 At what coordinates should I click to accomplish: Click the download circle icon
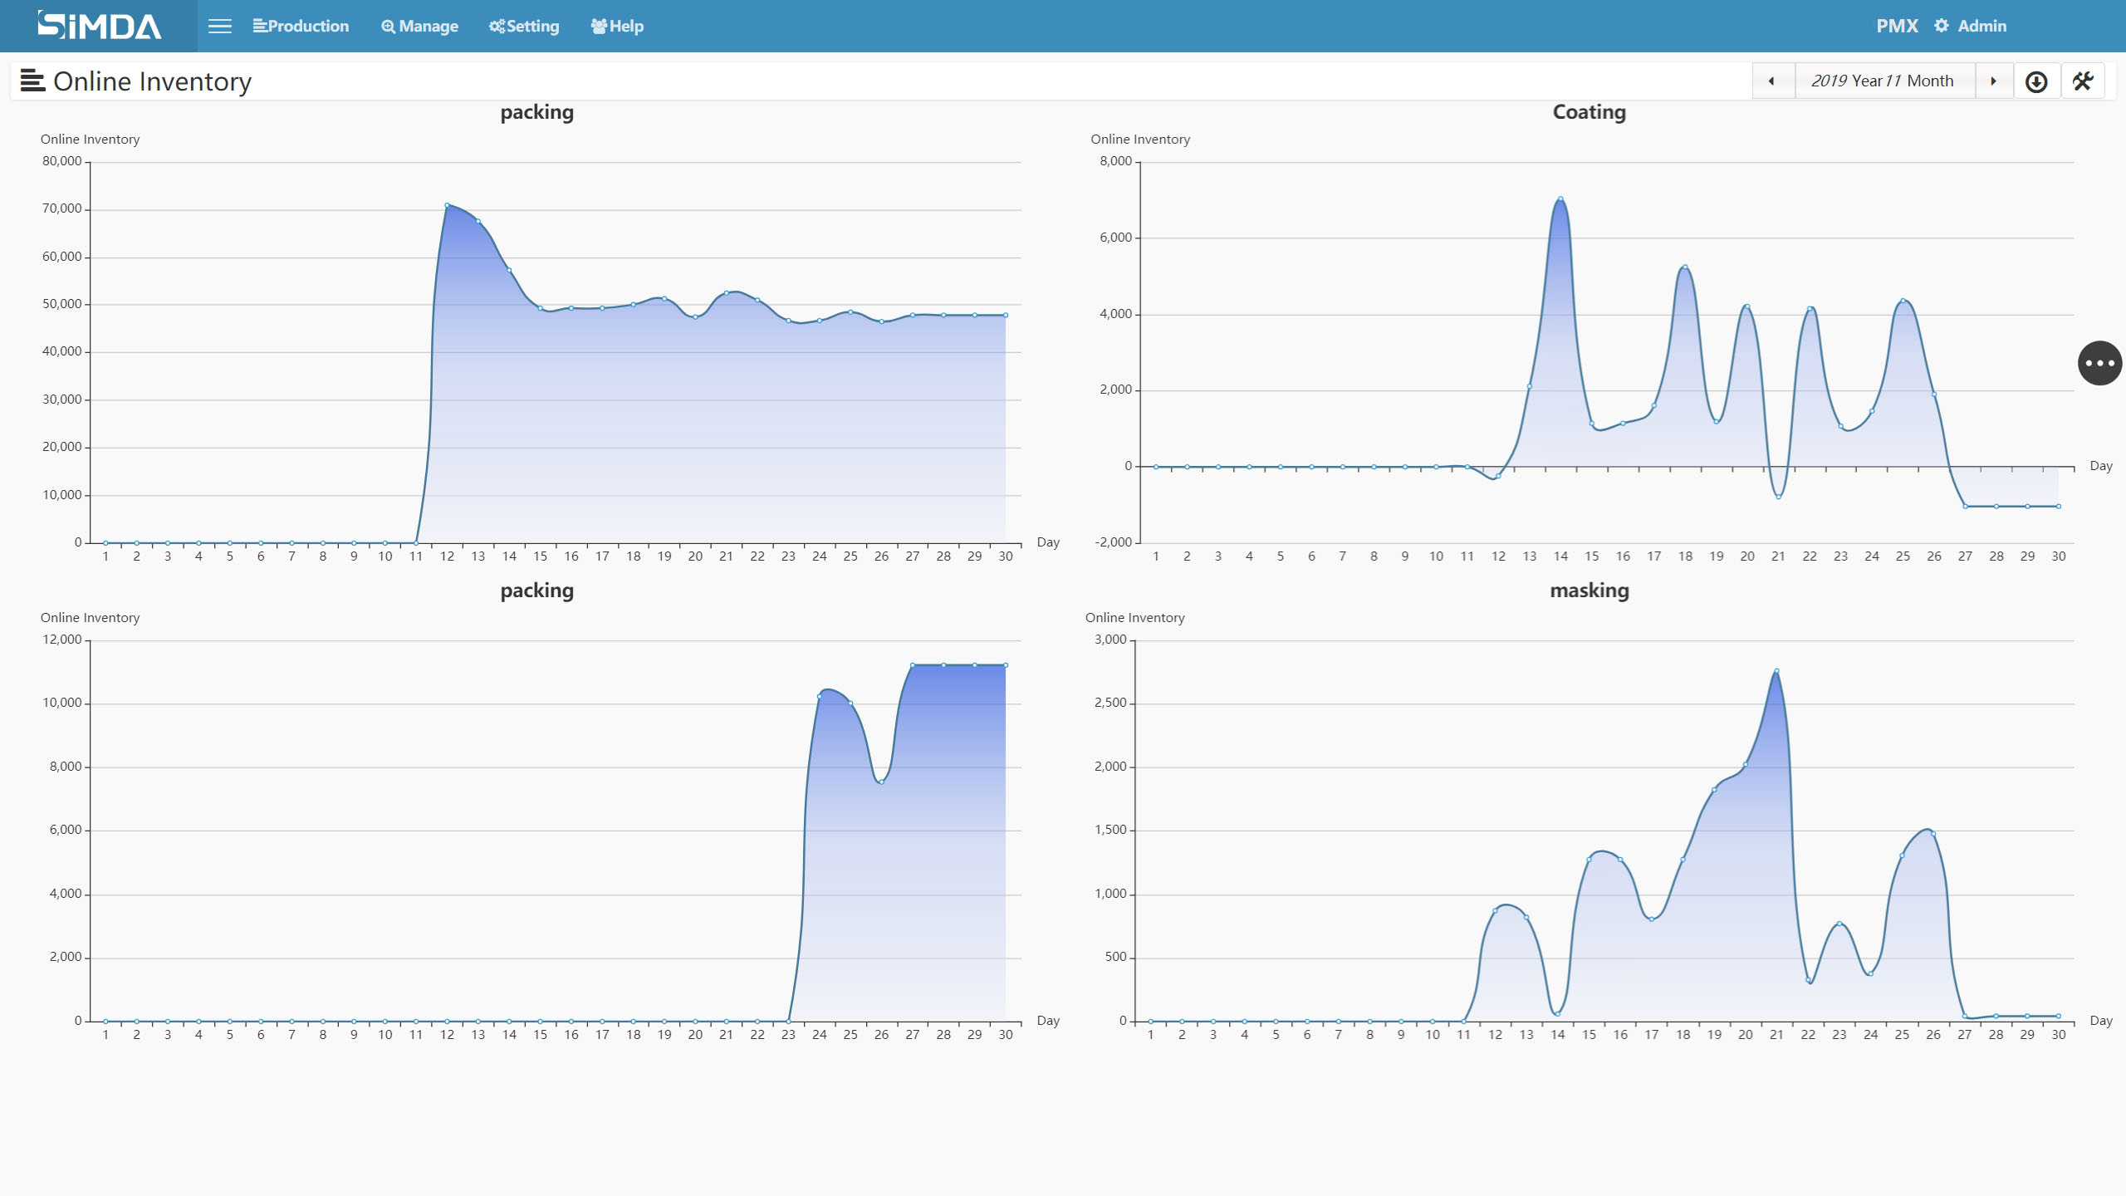2036,81
